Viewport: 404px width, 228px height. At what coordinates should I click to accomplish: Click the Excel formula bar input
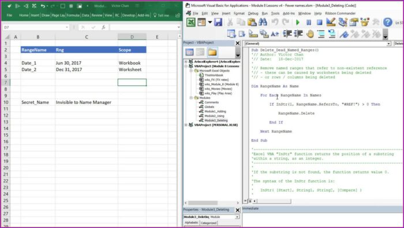pos(143,27)
